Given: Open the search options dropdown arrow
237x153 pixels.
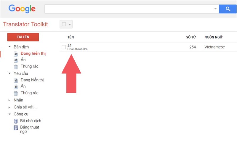Looking at the screenshot, I should click(215, 9).
